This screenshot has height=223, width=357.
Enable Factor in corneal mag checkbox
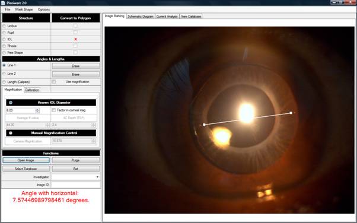point(54,110)
